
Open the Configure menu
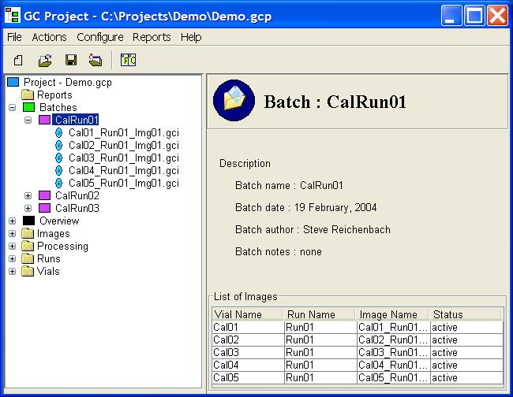point(99,37)
